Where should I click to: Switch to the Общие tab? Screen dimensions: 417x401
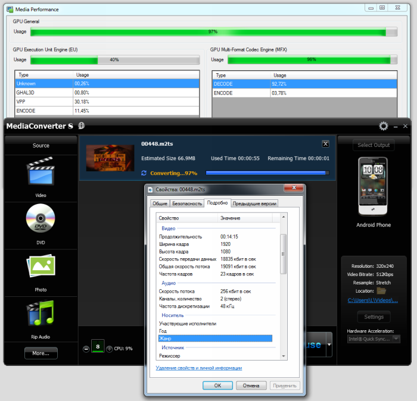160,203
